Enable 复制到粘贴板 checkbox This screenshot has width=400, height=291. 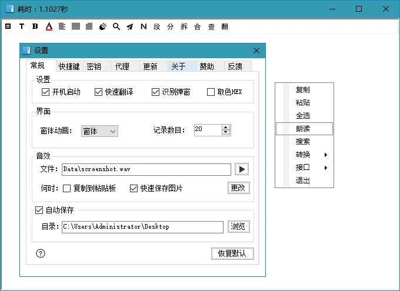(x=66, y=189)
